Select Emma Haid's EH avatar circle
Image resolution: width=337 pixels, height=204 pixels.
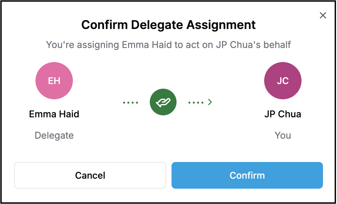54,80
